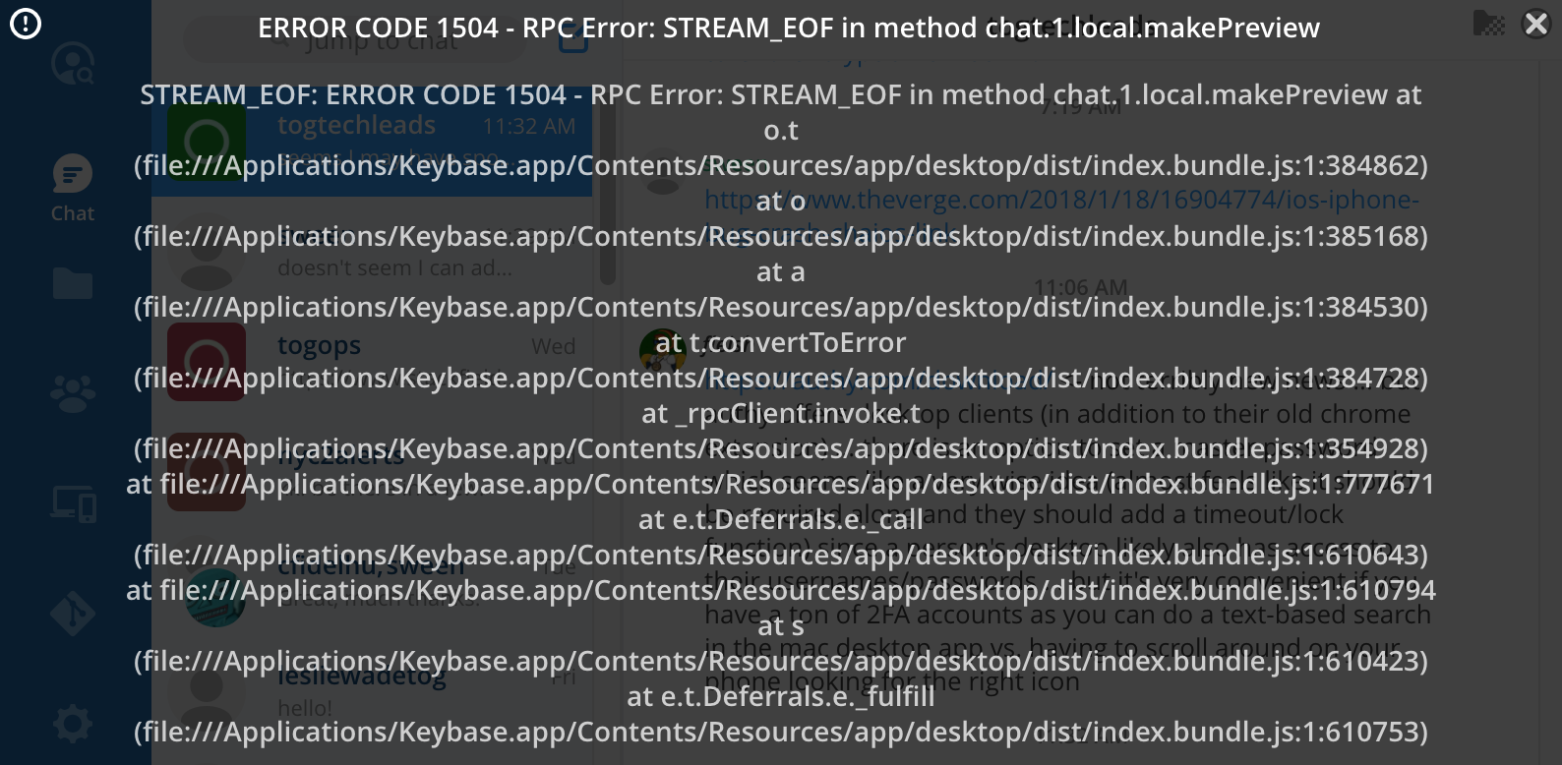Select the togops red team avatar
This screenshot has width=1562, height=765.
point(207,361)
